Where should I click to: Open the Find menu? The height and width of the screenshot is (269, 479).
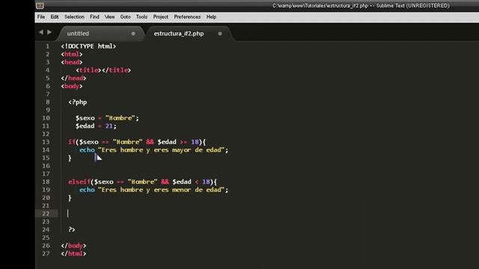tap(94, 16)
